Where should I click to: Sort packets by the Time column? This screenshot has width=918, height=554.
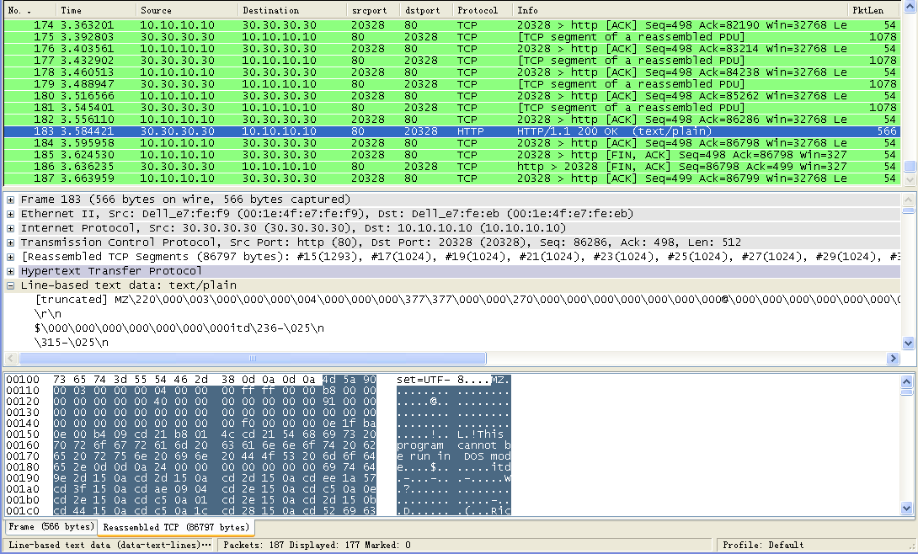(72, 10)
